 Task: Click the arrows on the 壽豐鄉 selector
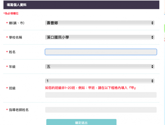(x=152, y=23)
